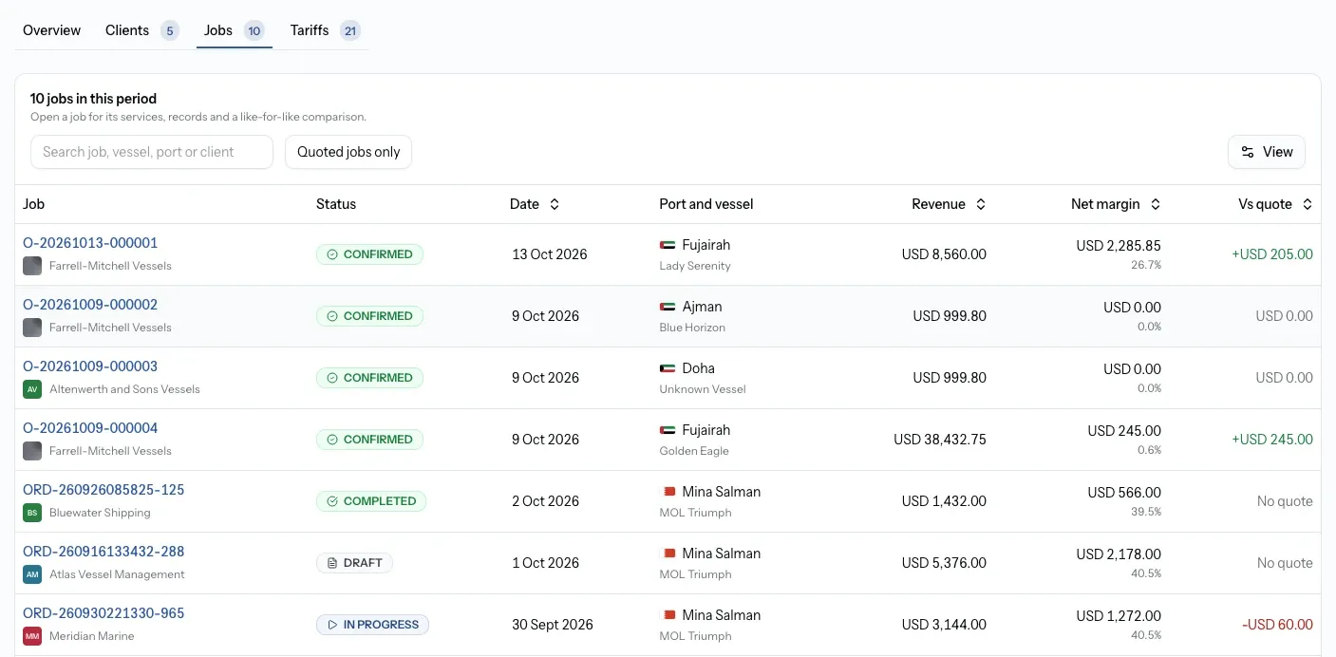Switch to the Clients tab
1336x657 pixels.
point(141,30)
